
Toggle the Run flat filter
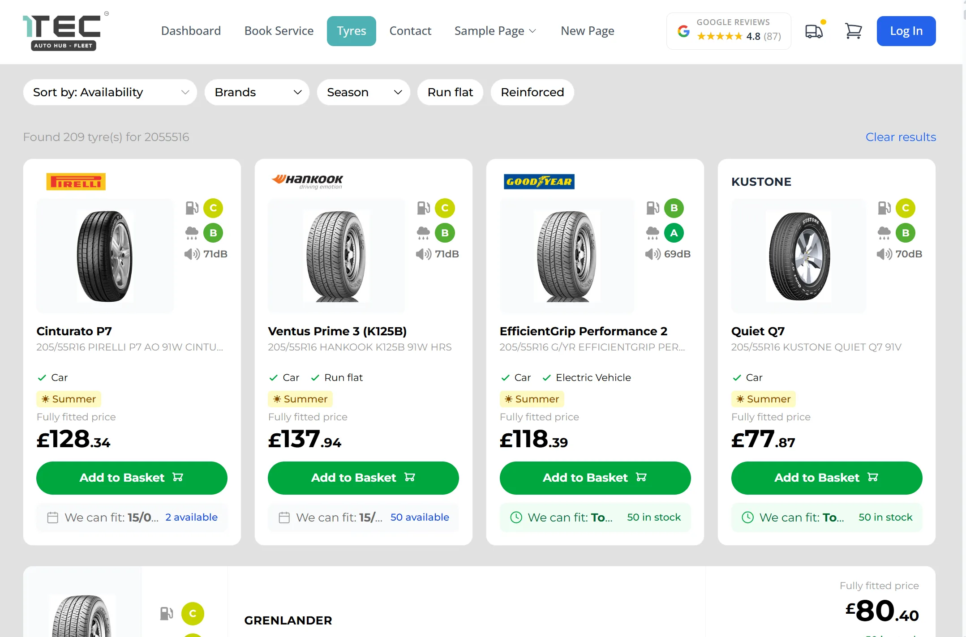(x=450, y=92)
